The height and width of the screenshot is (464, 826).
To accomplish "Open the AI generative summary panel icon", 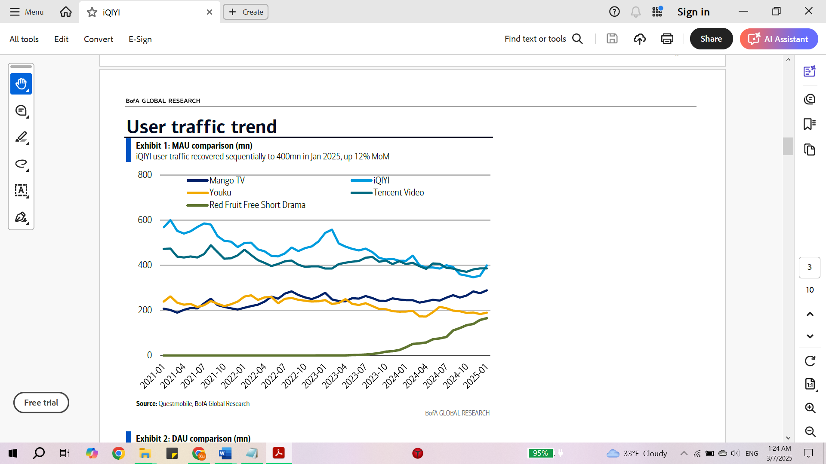I will 810,71.
